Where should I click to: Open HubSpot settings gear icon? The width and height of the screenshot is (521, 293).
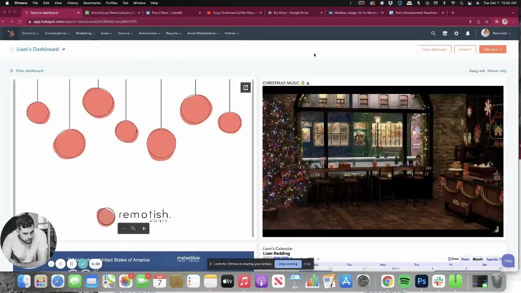pos(456,33)
